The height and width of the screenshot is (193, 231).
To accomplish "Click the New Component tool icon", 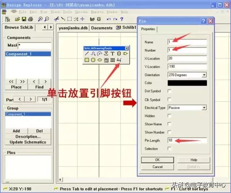I will click(x=119, y=53).
